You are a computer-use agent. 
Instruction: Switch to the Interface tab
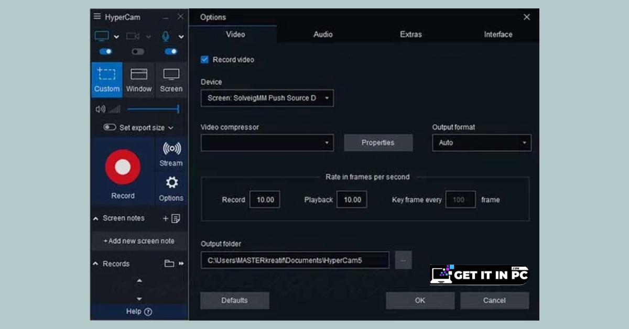[498, 34]
